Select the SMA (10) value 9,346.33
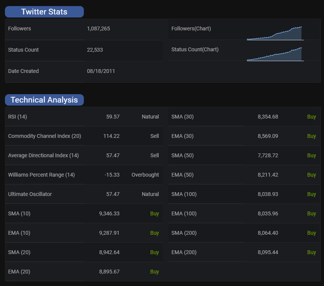 [x=109, y=213]
